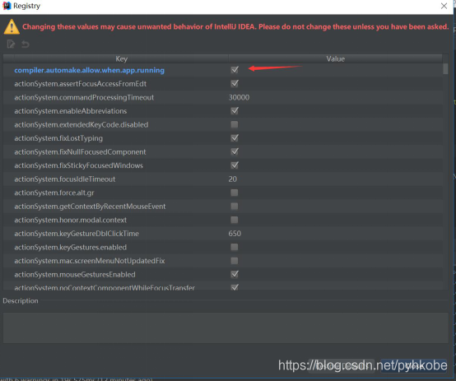The width and height of the screenshot is (456, 381).
Task: Select the actionSystem.keyGestureDblClickTime key
Action: pos(77,234)
